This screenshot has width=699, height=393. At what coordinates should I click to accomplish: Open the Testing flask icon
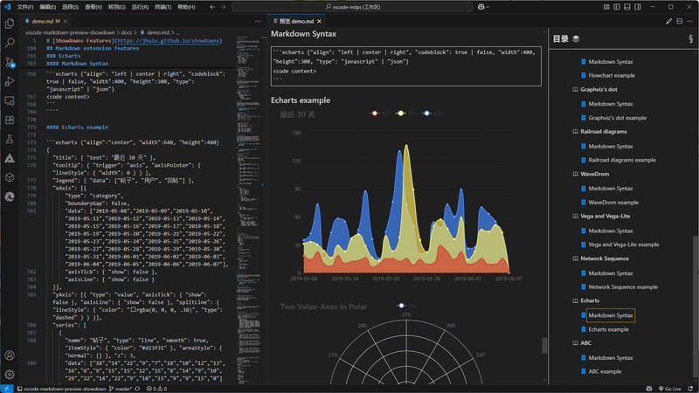point(10,139)
